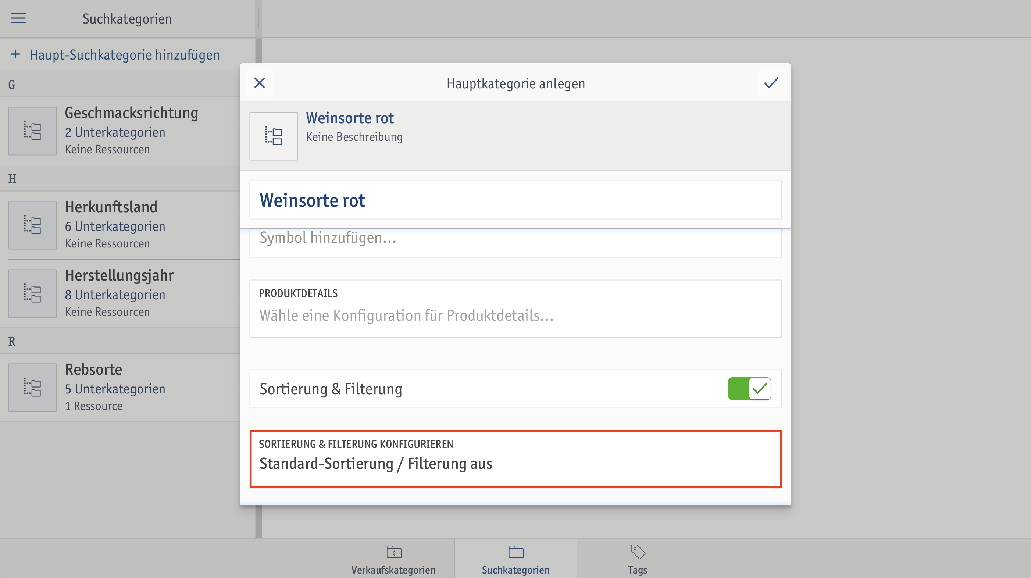The image size is (1031, 578).
Task: Open 5 Unterkategorien under Rebsorte
Action: [x=115, y=389]
